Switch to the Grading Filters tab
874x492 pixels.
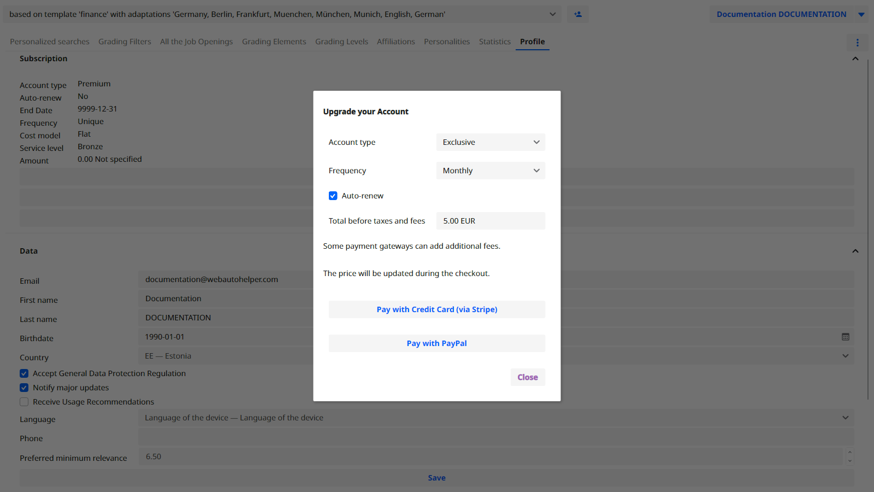coord(125,42)
